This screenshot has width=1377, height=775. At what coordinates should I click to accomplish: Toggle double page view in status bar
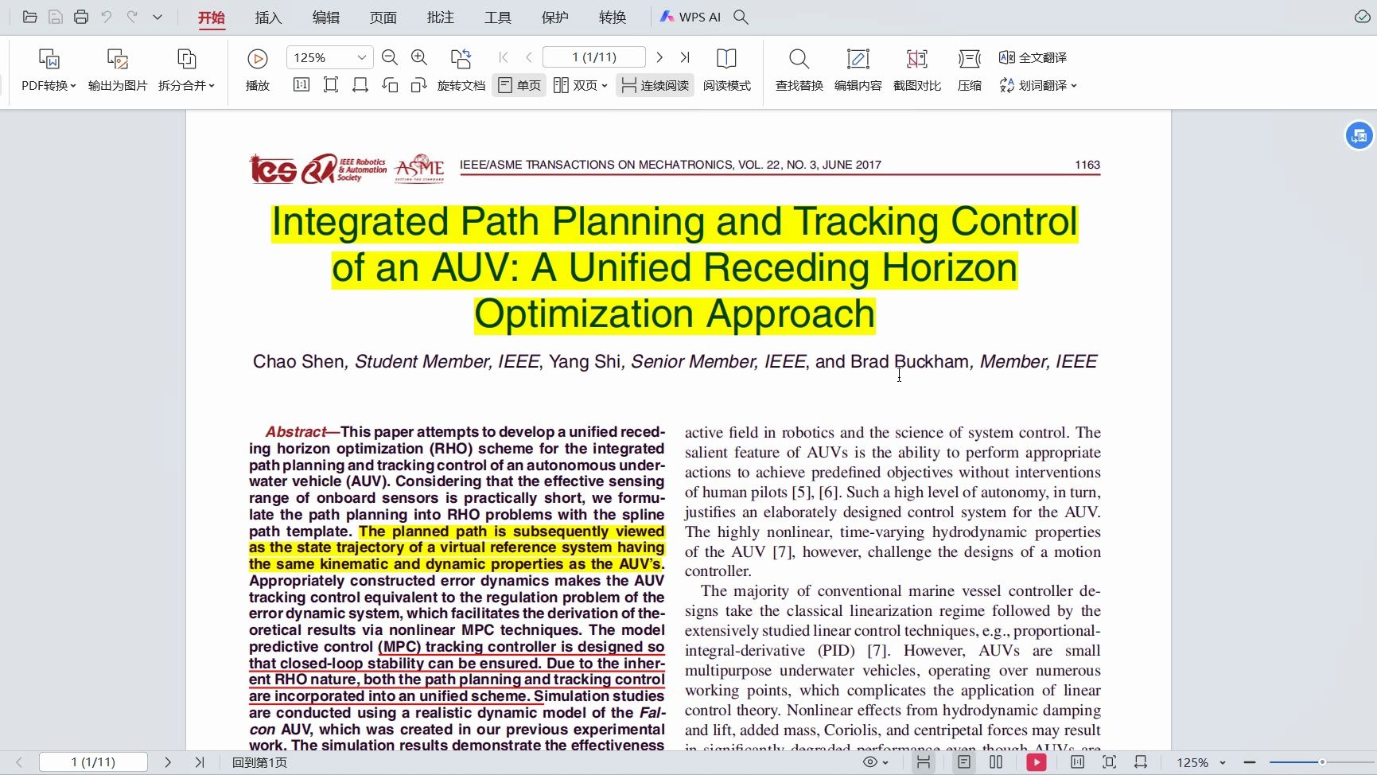[995, 762]
